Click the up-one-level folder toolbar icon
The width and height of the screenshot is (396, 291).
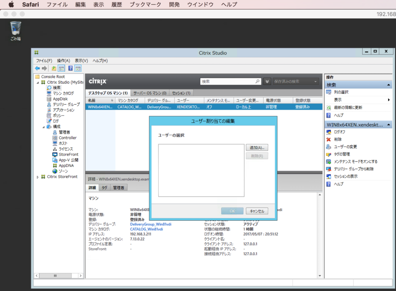coord(54,68)
